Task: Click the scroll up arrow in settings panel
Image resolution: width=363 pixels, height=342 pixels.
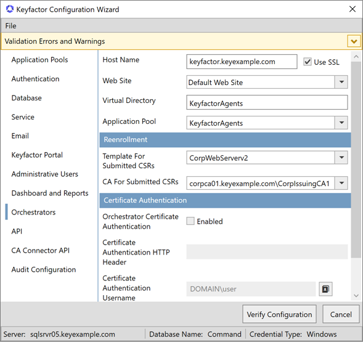Action: 356,57
